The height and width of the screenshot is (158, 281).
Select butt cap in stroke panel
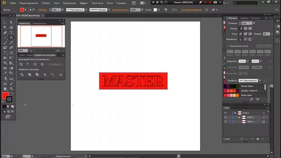241,29
